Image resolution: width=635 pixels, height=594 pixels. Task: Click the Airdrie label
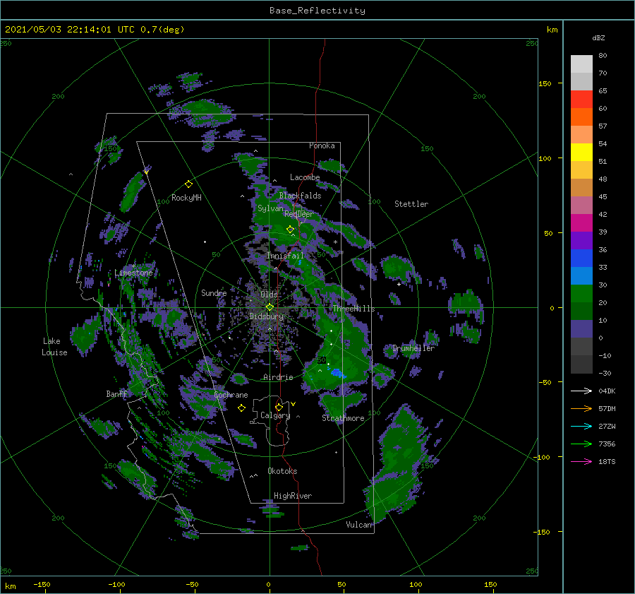tap(278, 377)
